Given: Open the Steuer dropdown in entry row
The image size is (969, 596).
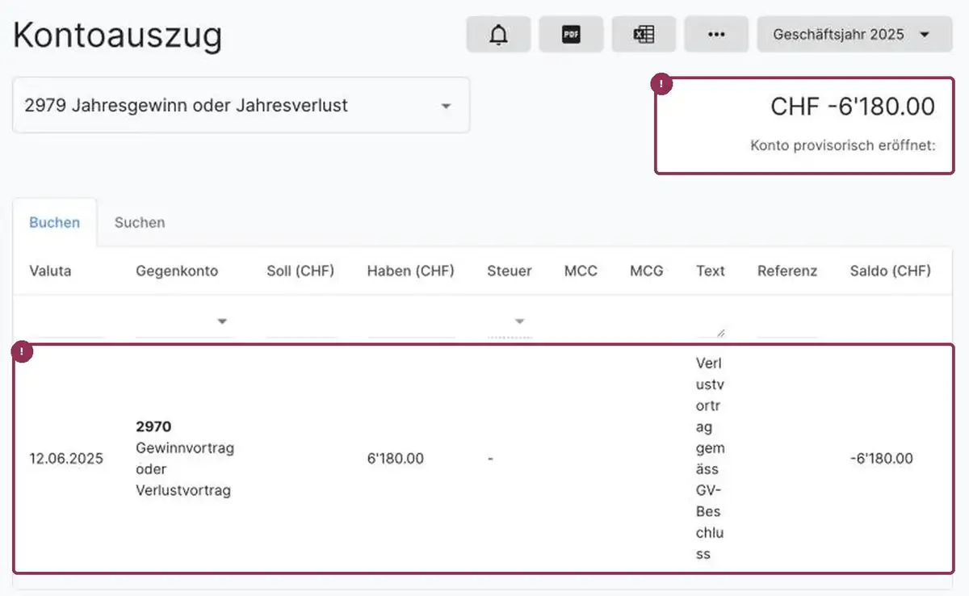Looking at the screenshot, I should click(510, 322).
